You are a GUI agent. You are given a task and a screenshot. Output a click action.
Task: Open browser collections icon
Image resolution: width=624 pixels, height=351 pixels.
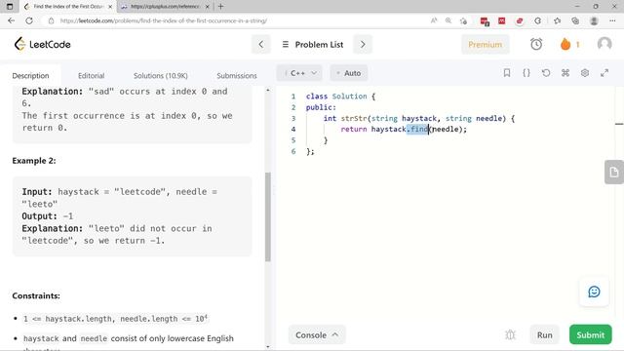click(x=575, y=20)
